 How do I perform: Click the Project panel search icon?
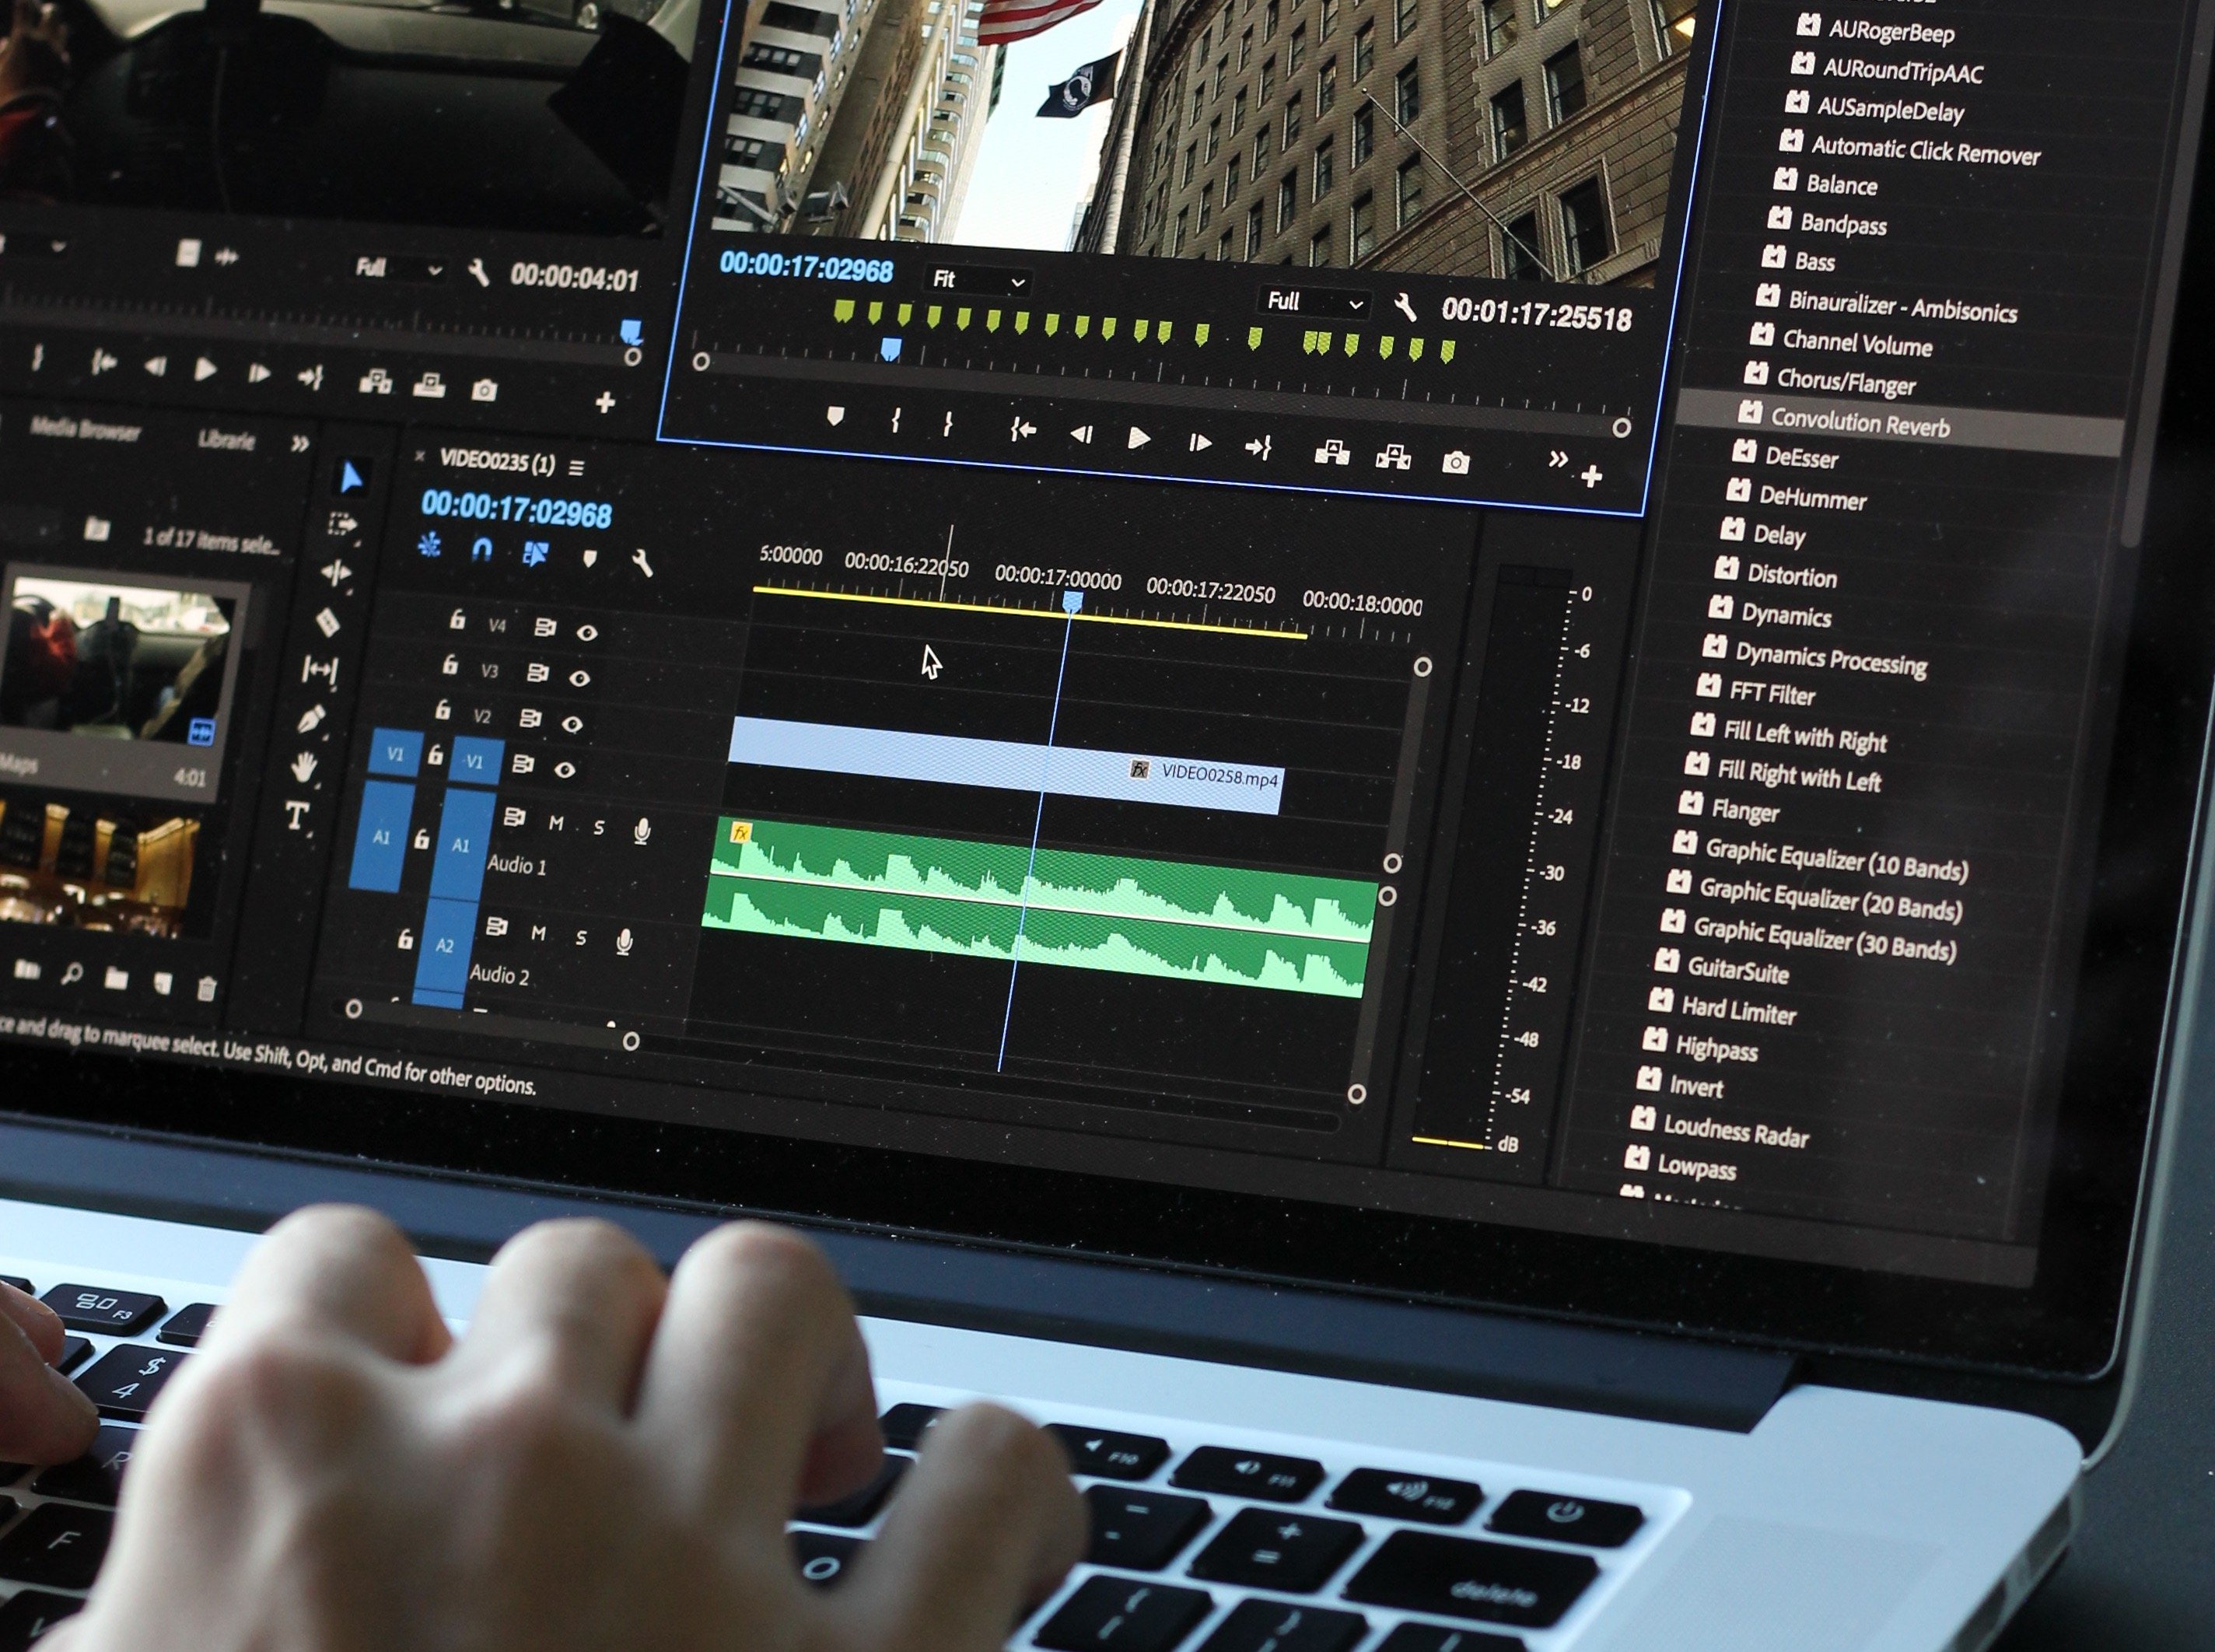[72, 973]
